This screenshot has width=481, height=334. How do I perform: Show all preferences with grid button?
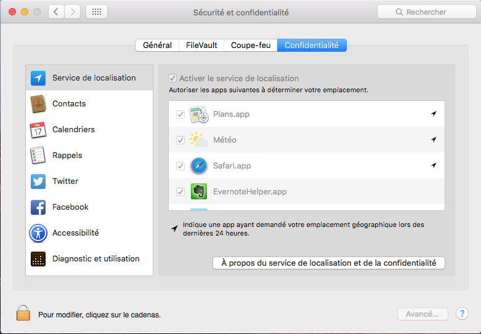coord(97,12)
